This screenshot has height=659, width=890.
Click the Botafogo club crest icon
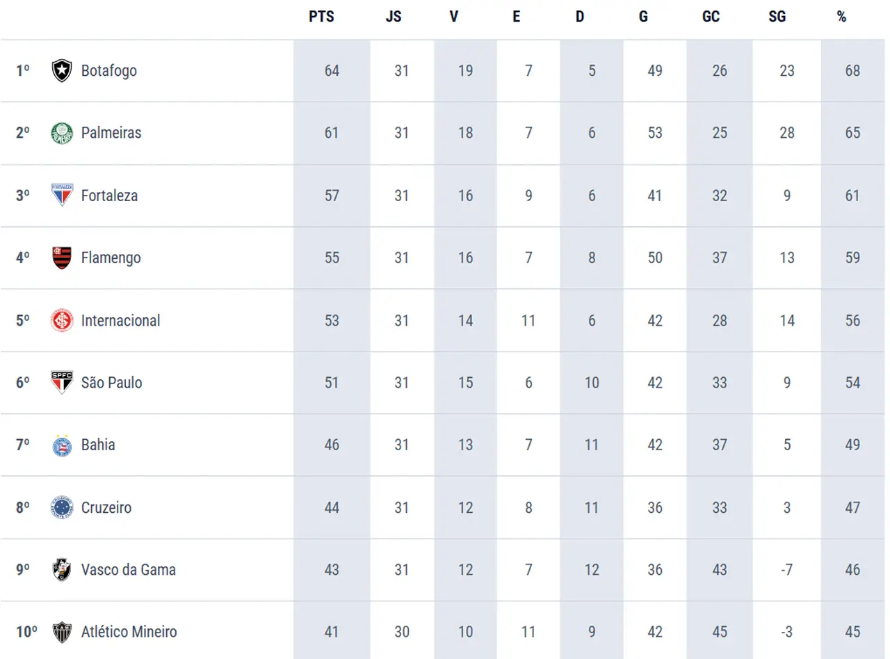(x=62, y=70)
